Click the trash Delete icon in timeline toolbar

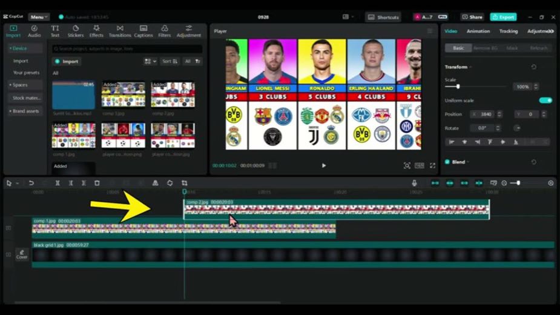click(97, 183)
